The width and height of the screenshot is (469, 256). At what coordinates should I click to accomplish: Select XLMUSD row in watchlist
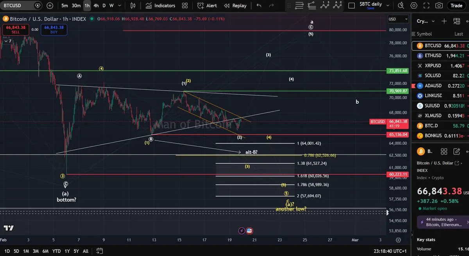tap(440, 116)
